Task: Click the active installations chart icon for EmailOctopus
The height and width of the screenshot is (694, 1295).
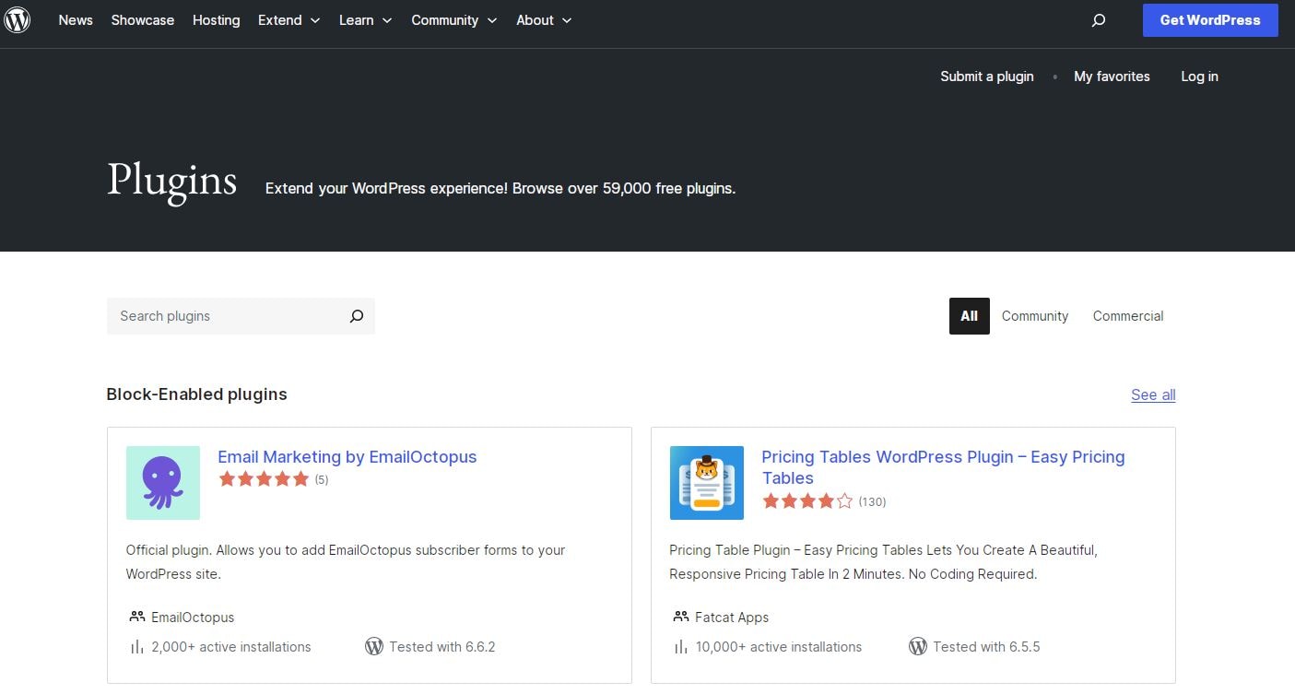Action: [135, 646]
